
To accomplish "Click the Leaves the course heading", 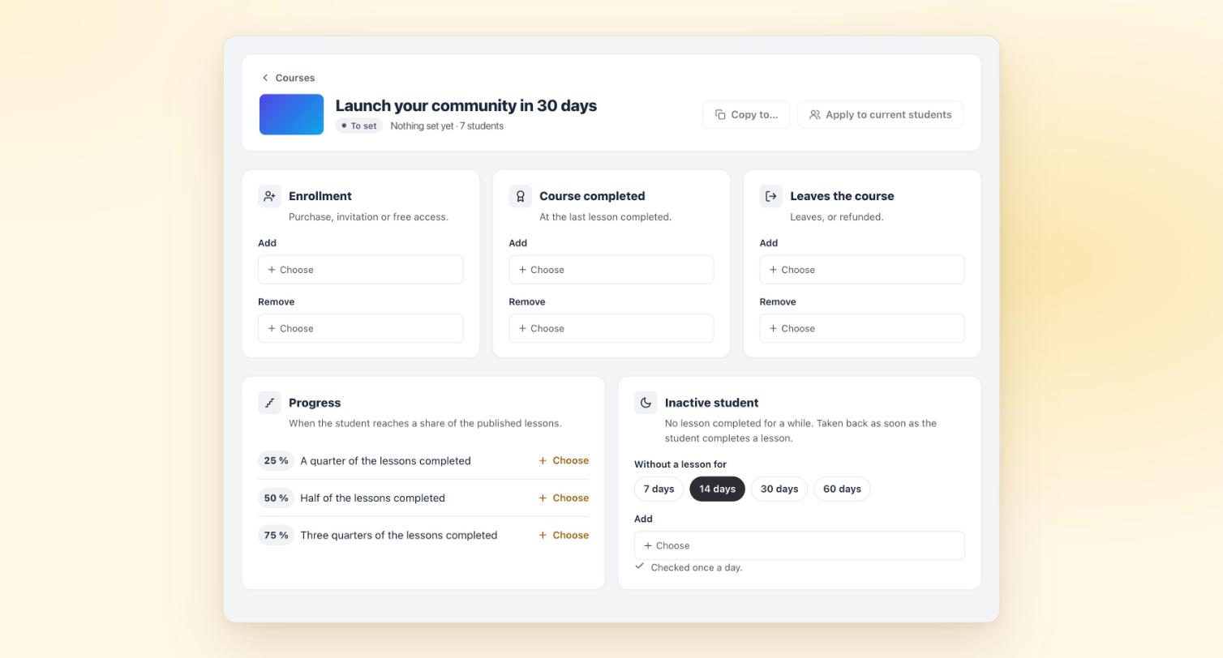I will coord(842,196).
